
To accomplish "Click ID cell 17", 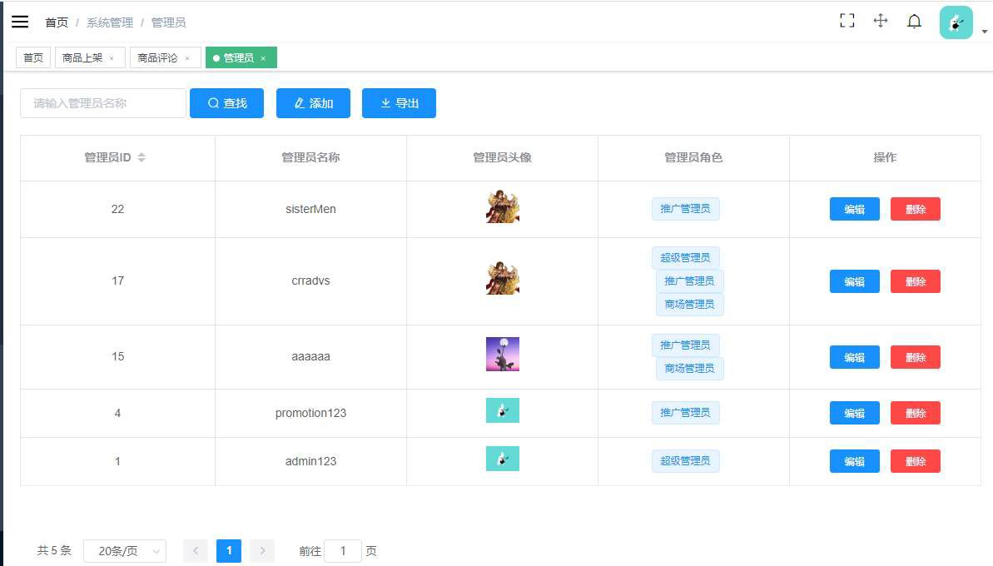I will (x=118, y=281).
